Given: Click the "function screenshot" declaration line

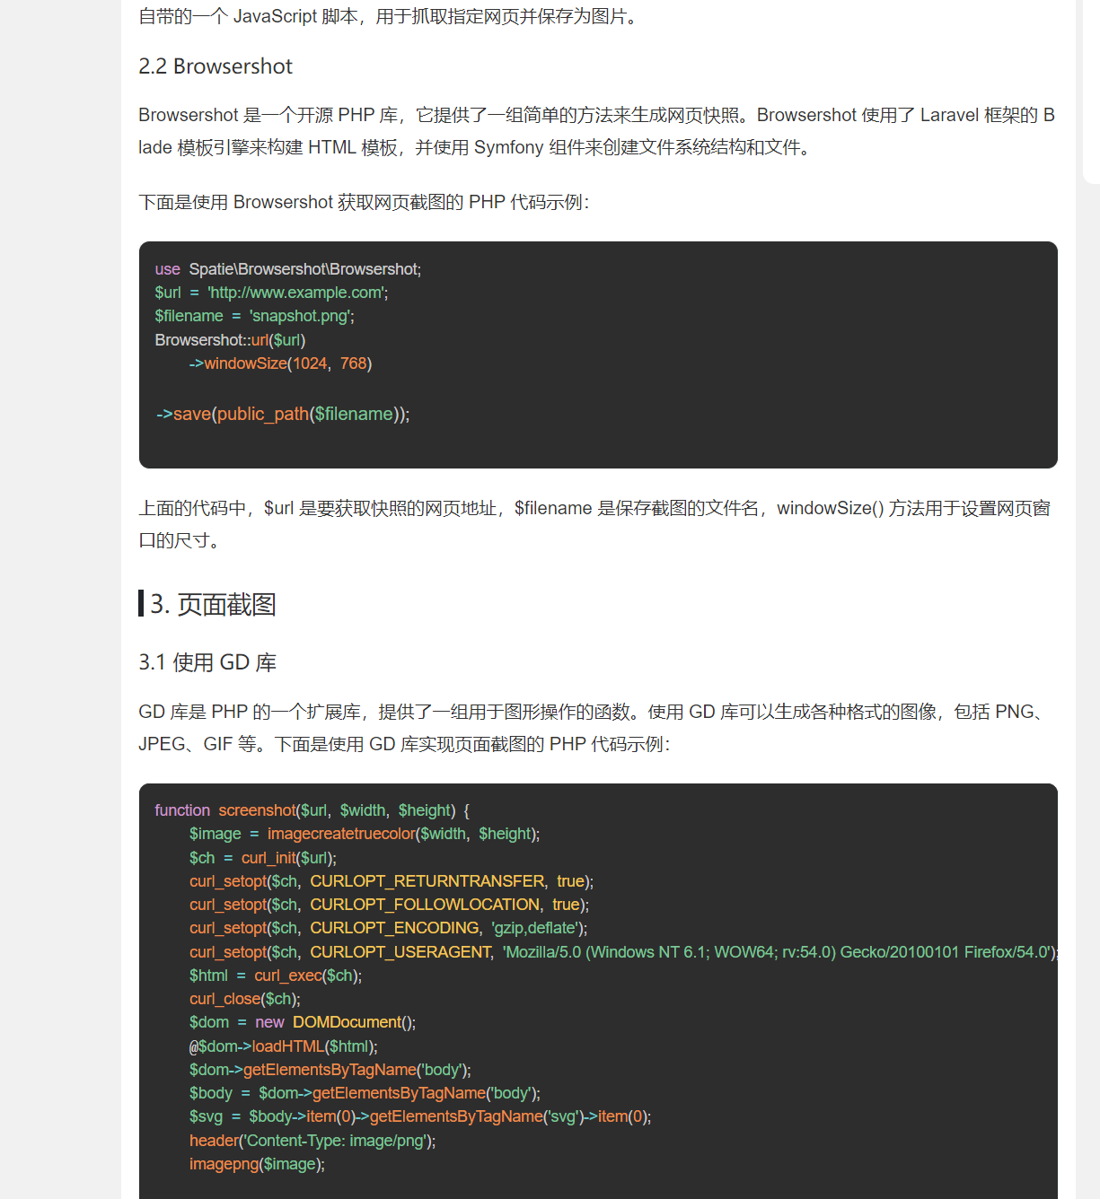Looking at the screenshot, I should coord(312,810).
